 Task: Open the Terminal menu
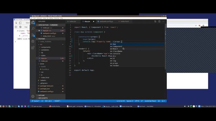pyautogui.click(x=57, y=18)
